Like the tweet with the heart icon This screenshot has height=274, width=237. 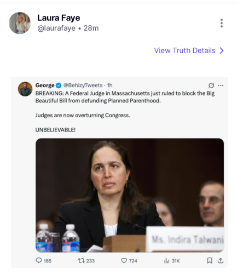pyautogui.click(x=124, y=260)
